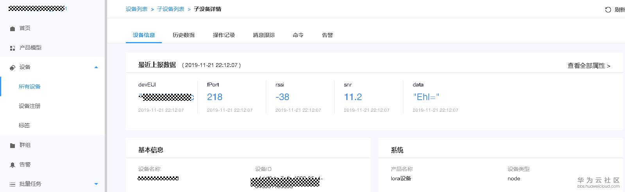Go to 子设备列表 breadcrumb link
Screen dimensions: 625x192
171,9
